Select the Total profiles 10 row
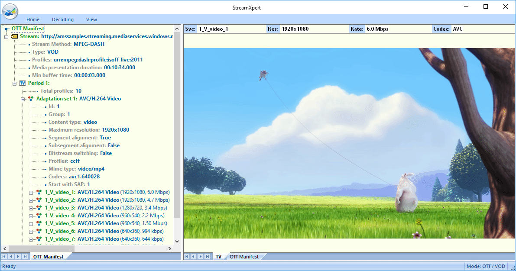 tap(61, 91)
